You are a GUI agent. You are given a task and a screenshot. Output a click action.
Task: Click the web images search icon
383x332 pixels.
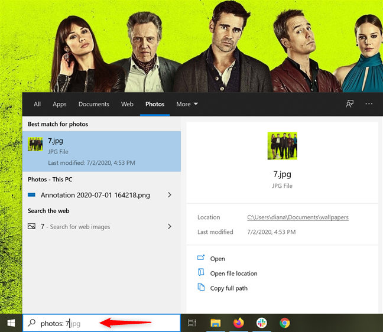[31, 226]
